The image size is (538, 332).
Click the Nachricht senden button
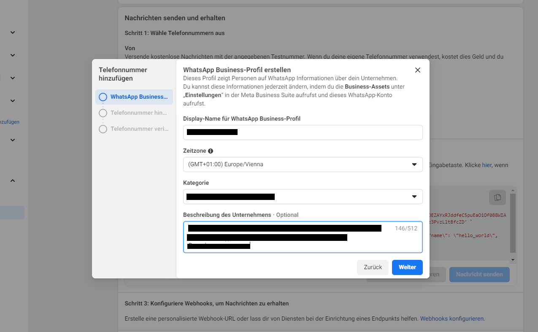(x=479, y=274)
